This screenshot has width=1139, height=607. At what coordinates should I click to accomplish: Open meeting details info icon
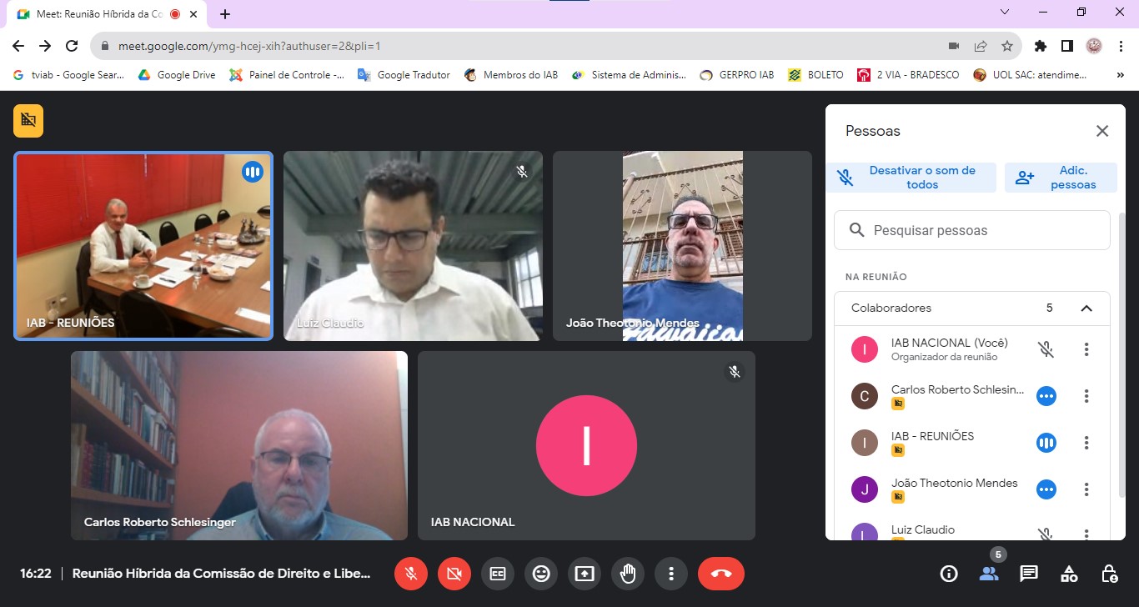[949, 574]
